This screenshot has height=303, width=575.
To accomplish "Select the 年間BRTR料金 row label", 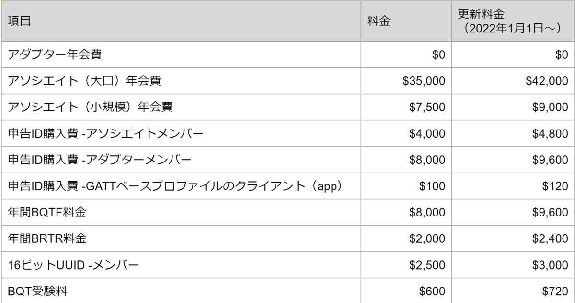I will [x=181, y=239].
